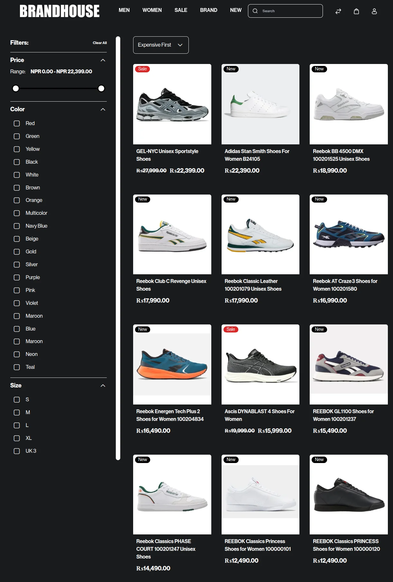
Task: Collapse the Price filter section
Action: point(103,60)
